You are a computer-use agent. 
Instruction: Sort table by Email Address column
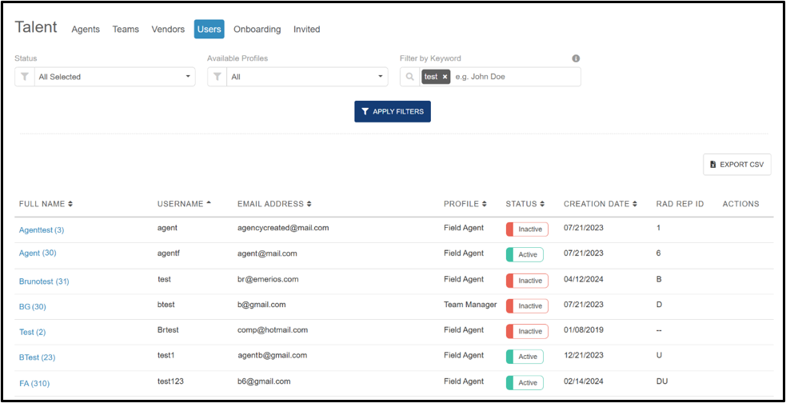click(x=274, y=204)
